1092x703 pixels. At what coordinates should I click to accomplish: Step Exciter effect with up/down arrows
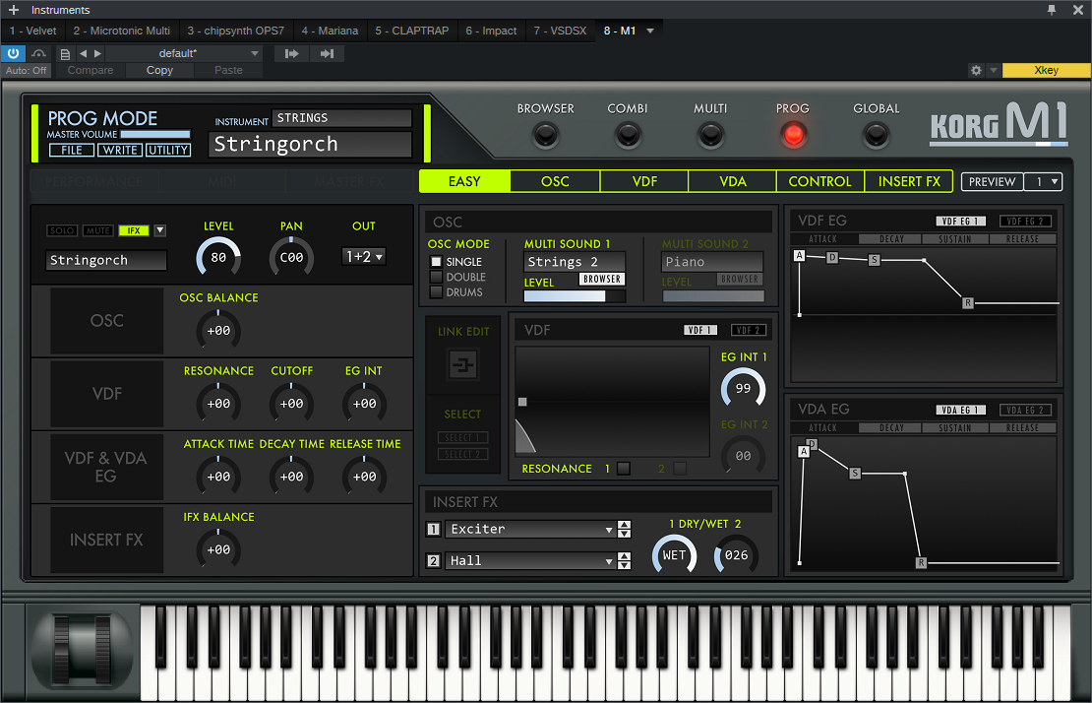click(624, 530)
